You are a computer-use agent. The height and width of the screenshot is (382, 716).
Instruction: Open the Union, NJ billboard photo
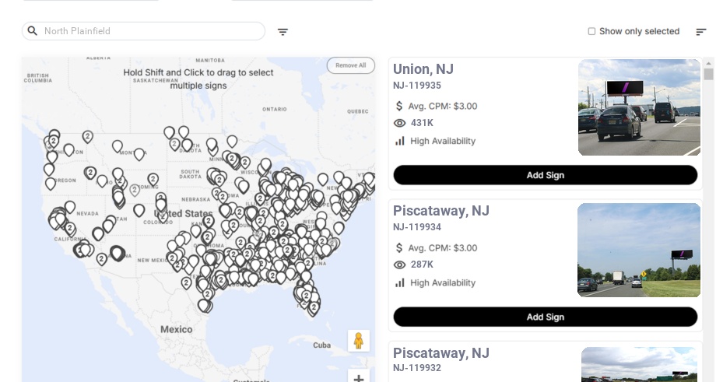639,107
